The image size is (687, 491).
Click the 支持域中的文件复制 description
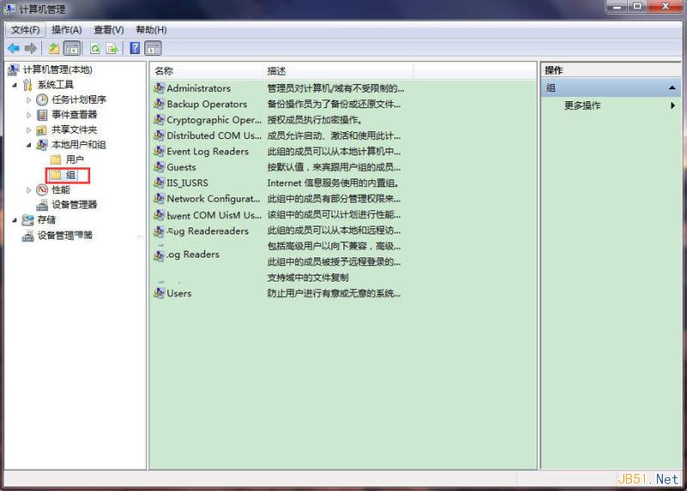[307, 277]
